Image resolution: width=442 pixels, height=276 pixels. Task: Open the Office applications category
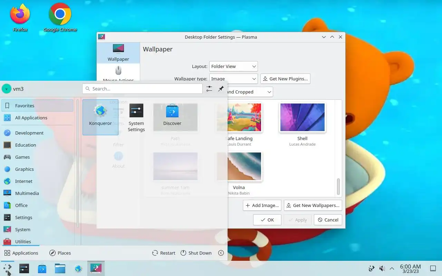[37, 205]
